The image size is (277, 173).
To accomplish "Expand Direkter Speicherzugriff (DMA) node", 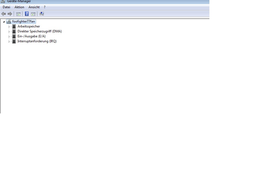I will tap(9, 32).
